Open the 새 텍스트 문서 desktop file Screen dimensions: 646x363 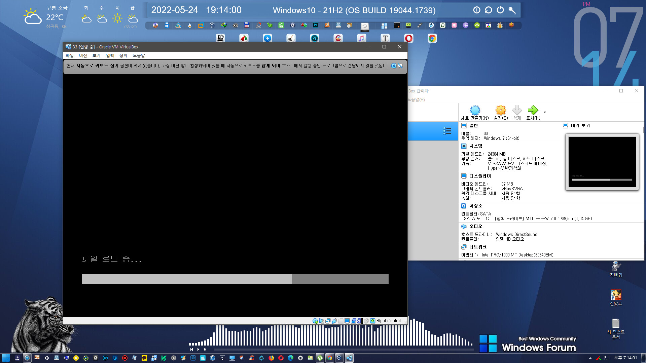pos(616,329)
